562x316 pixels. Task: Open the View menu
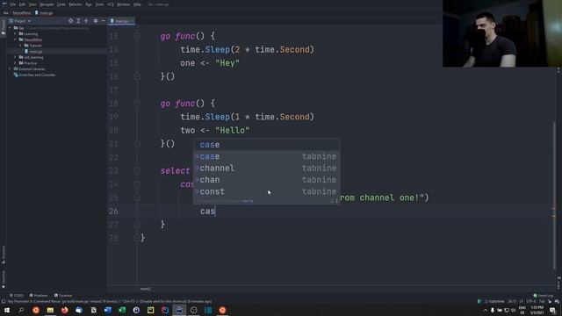tap(32, 4)
